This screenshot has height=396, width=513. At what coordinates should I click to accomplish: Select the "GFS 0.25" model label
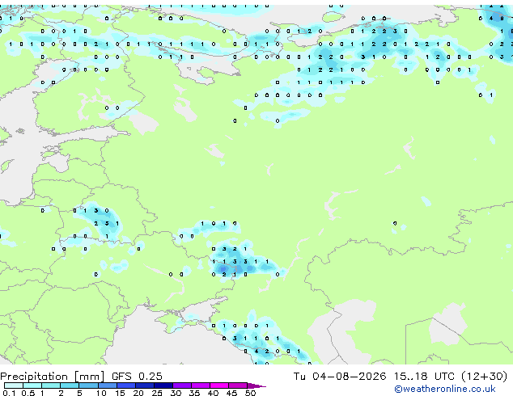[x=137, y=377]
